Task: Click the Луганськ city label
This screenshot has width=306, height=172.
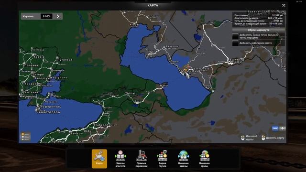Action: (65, 60)
